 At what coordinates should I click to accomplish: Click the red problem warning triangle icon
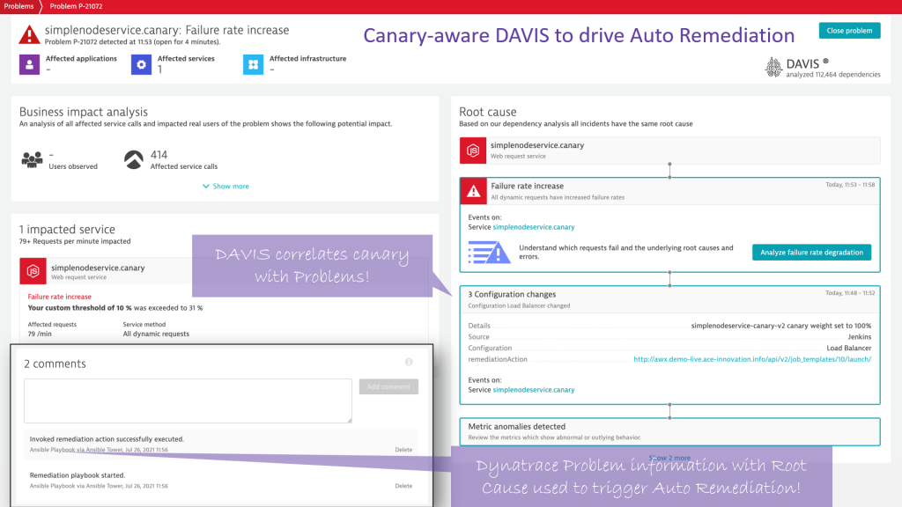click(29, 35)
